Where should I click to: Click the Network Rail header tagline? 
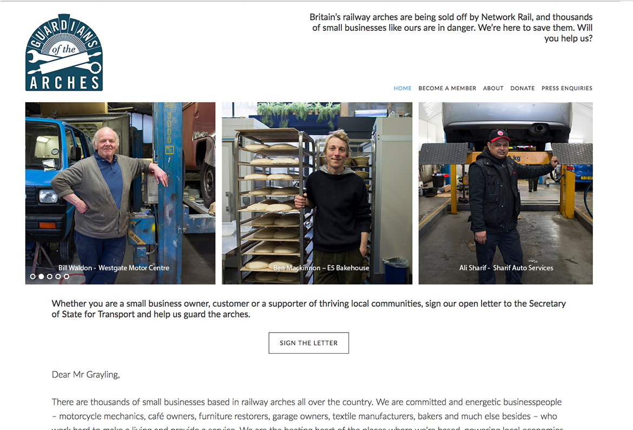[x=451, y=28]
